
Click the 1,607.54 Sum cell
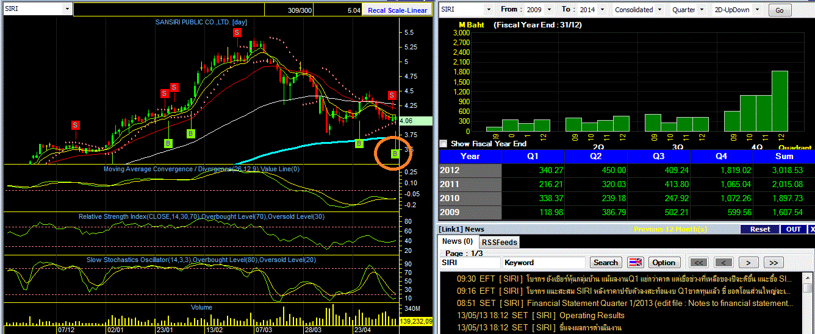coord(784,213)
